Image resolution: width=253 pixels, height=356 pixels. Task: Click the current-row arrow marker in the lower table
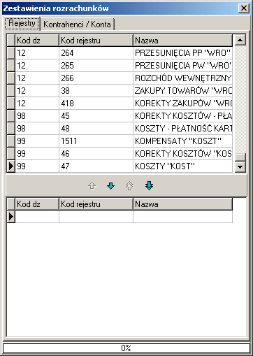pyautogui.click(x=10, y=217)
